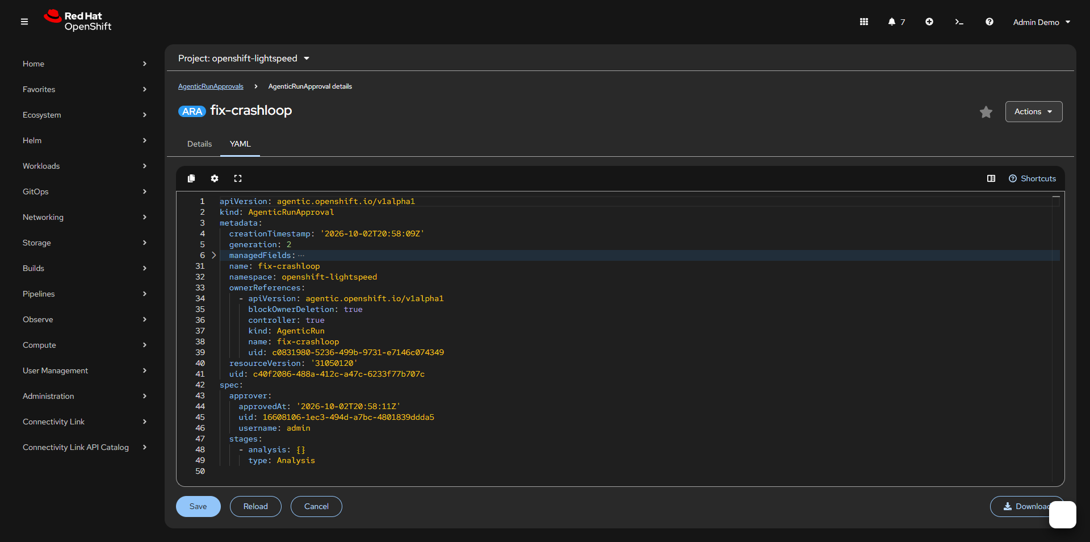Toggle fullscreen editor mode
This screenshot has height=542, width=1090.
[238, 178]
